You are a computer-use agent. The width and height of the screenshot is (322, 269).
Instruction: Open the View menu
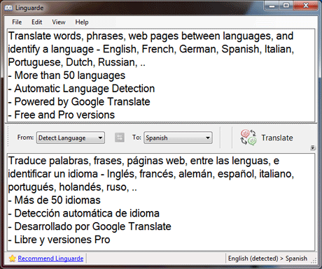[x=59, y=22]
